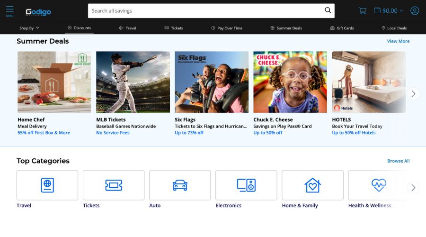Click Book Your Travel Today text

(x=357, y=126)
